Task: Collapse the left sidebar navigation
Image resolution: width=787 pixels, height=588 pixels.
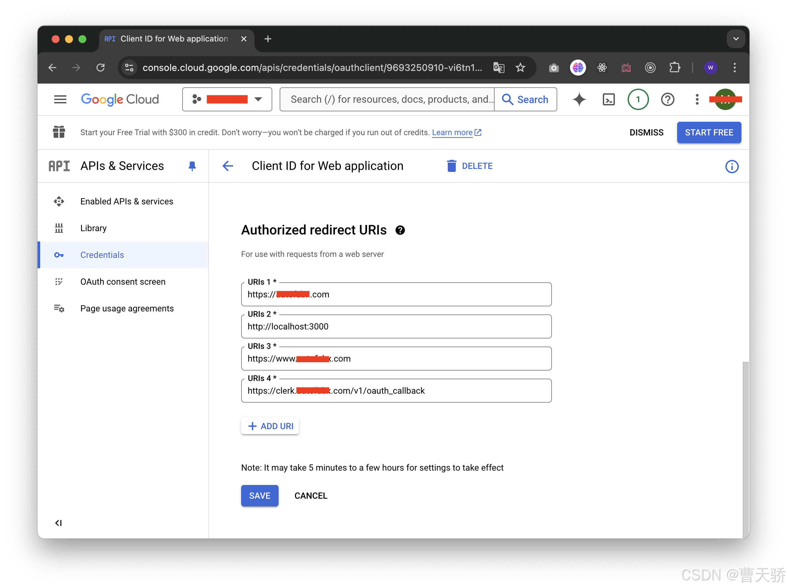Action: point(58,523)
